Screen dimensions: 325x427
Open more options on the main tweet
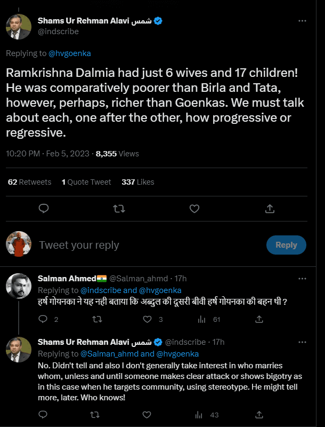(x=302, y=21)
